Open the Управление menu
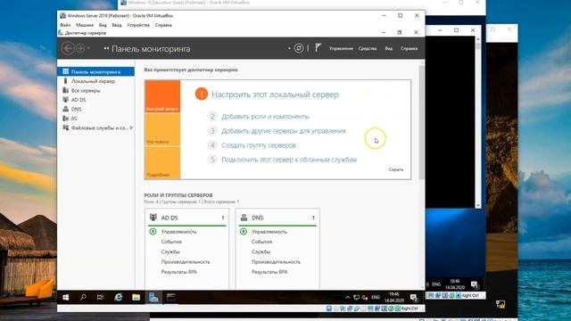571x321 pixels. [x=341, y=48]
